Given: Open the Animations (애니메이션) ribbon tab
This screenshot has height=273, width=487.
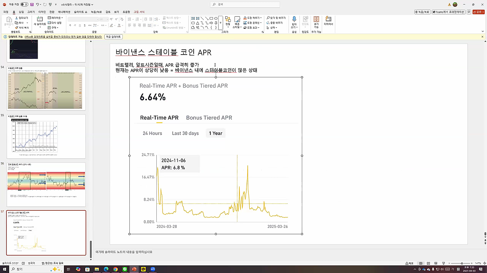Looking at the screenshot, I should [64, 12].
